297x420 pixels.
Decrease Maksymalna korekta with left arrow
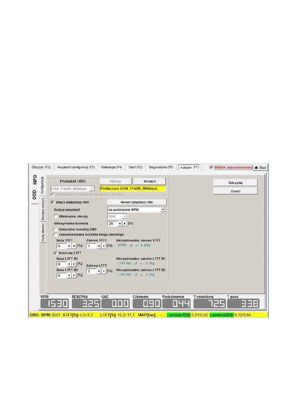(x=120, y=223)
